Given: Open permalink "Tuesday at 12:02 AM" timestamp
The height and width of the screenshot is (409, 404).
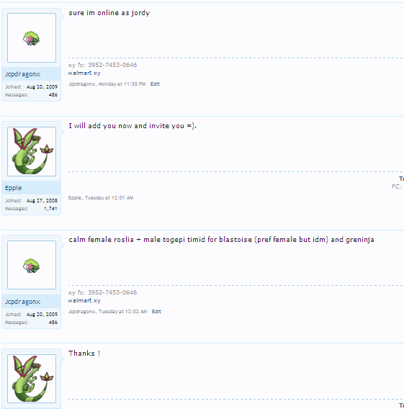Looking at the screenshot, I should [x=122, y=312].
